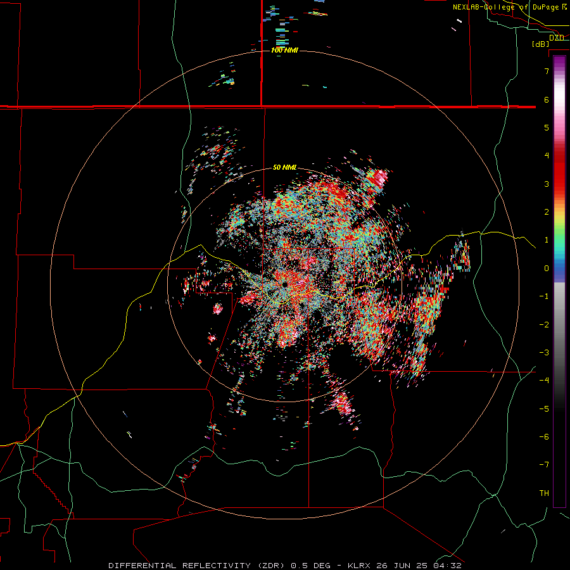The width and height of the screenshot is (570, 570).
Task: Click the scale label 4
Action: coord(547,156)
